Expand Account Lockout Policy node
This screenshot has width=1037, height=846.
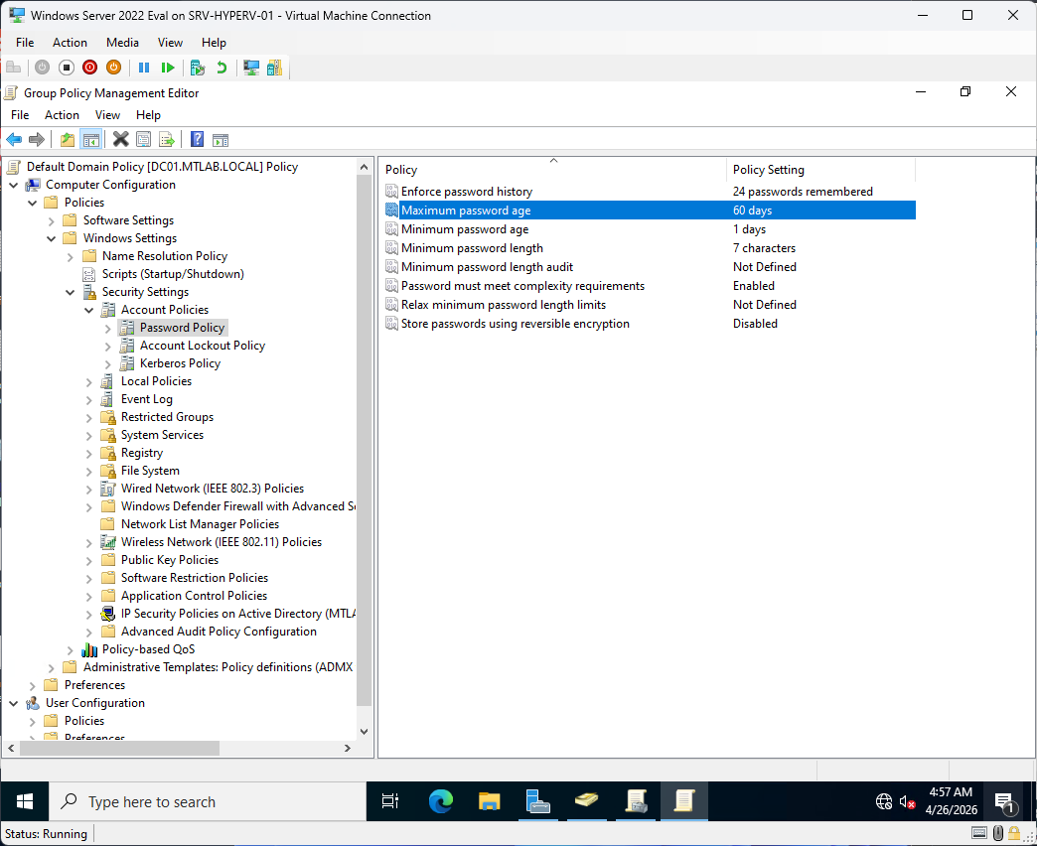click(x=108, y=346)
